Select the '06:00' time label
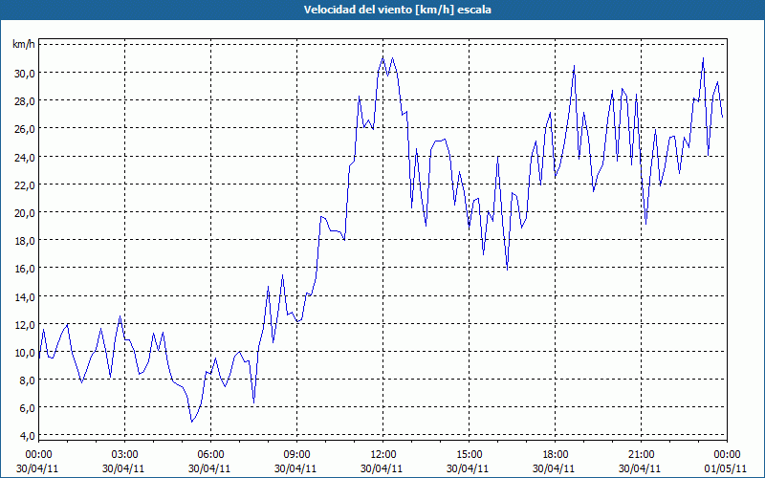 pos(210,455)
